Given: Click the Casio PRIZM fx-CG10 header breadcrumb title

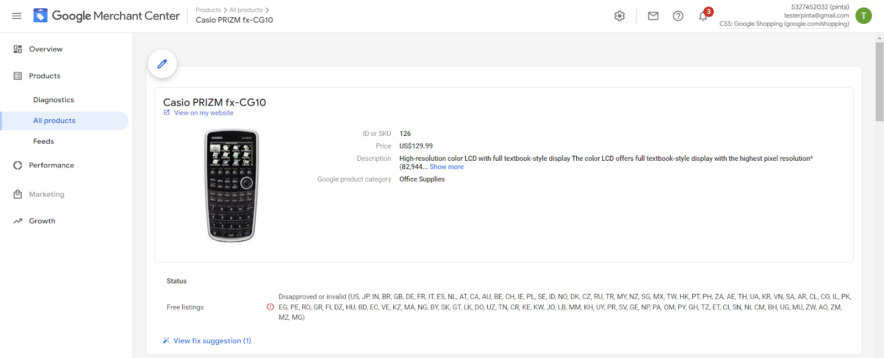Looking at the screenshot, I should pos(234,20).
